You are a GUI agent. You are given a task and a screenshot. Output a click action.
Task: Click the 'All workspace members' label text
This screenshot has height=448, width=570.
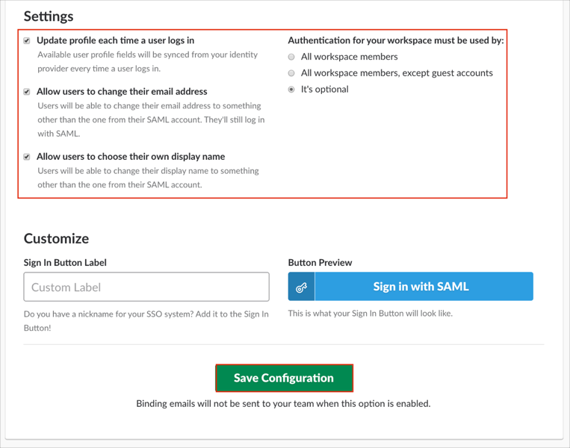[x=349, y=57]
